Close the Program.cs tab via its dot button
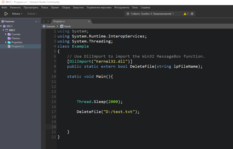The width and height of the screenshot is (233, 149). [x=89, y=21]
